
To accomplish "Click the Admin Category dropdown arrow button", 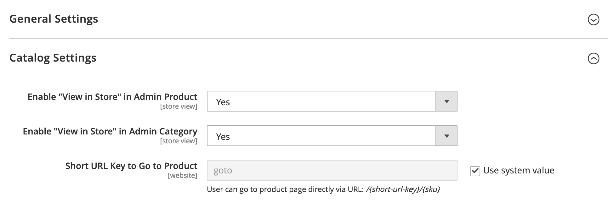I will coord(446,136).
